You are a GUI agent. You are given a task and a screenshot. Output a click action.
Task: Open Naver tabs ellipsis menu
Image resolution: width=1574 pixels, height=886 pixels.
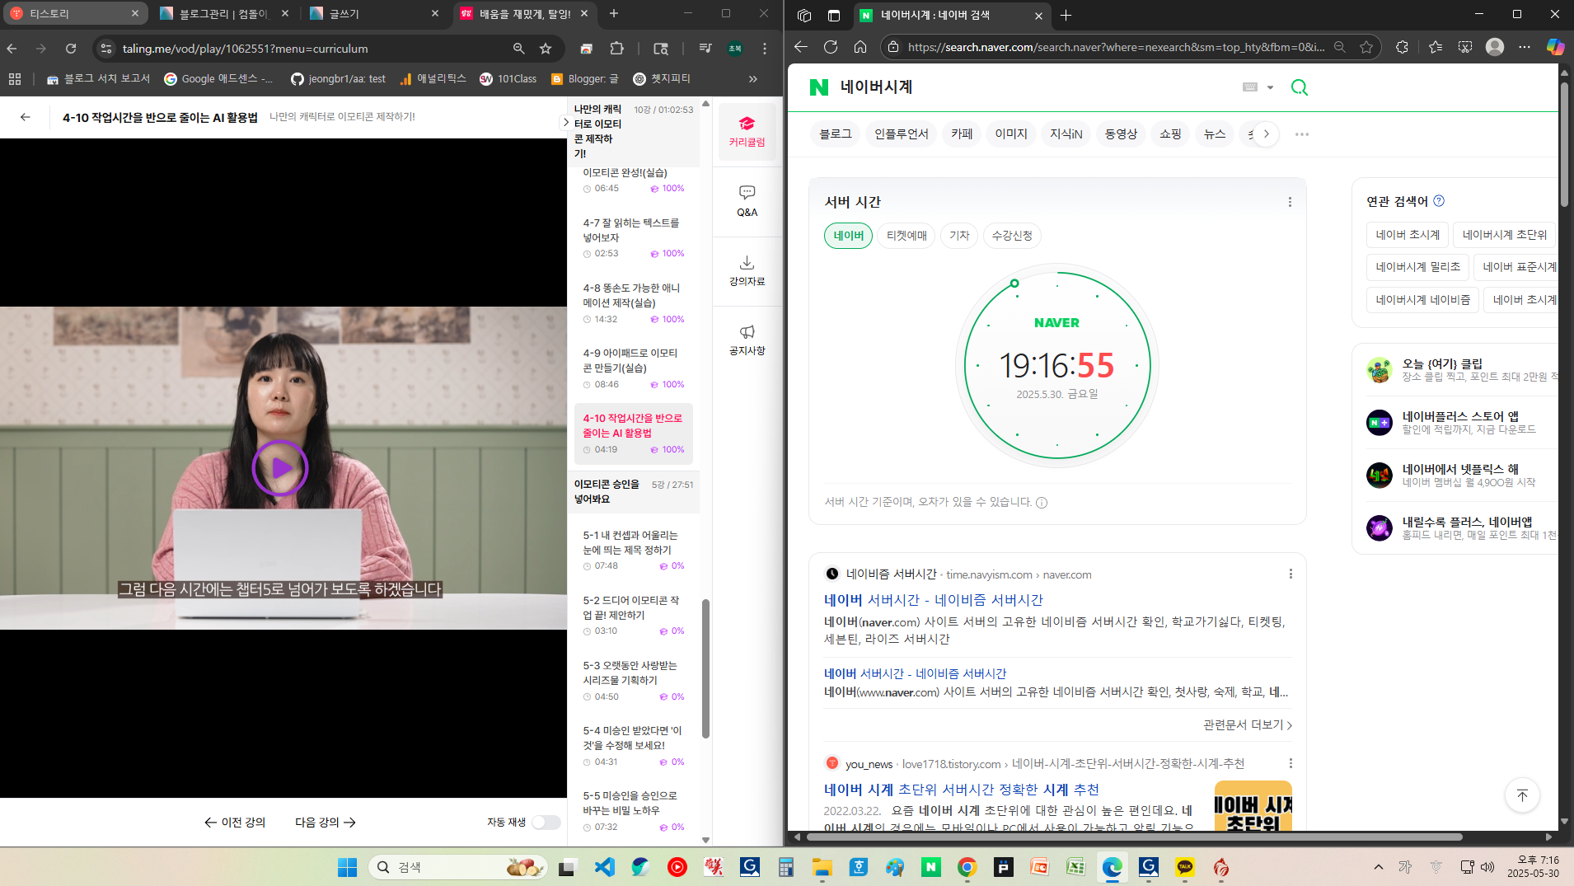coord(1302,134)
